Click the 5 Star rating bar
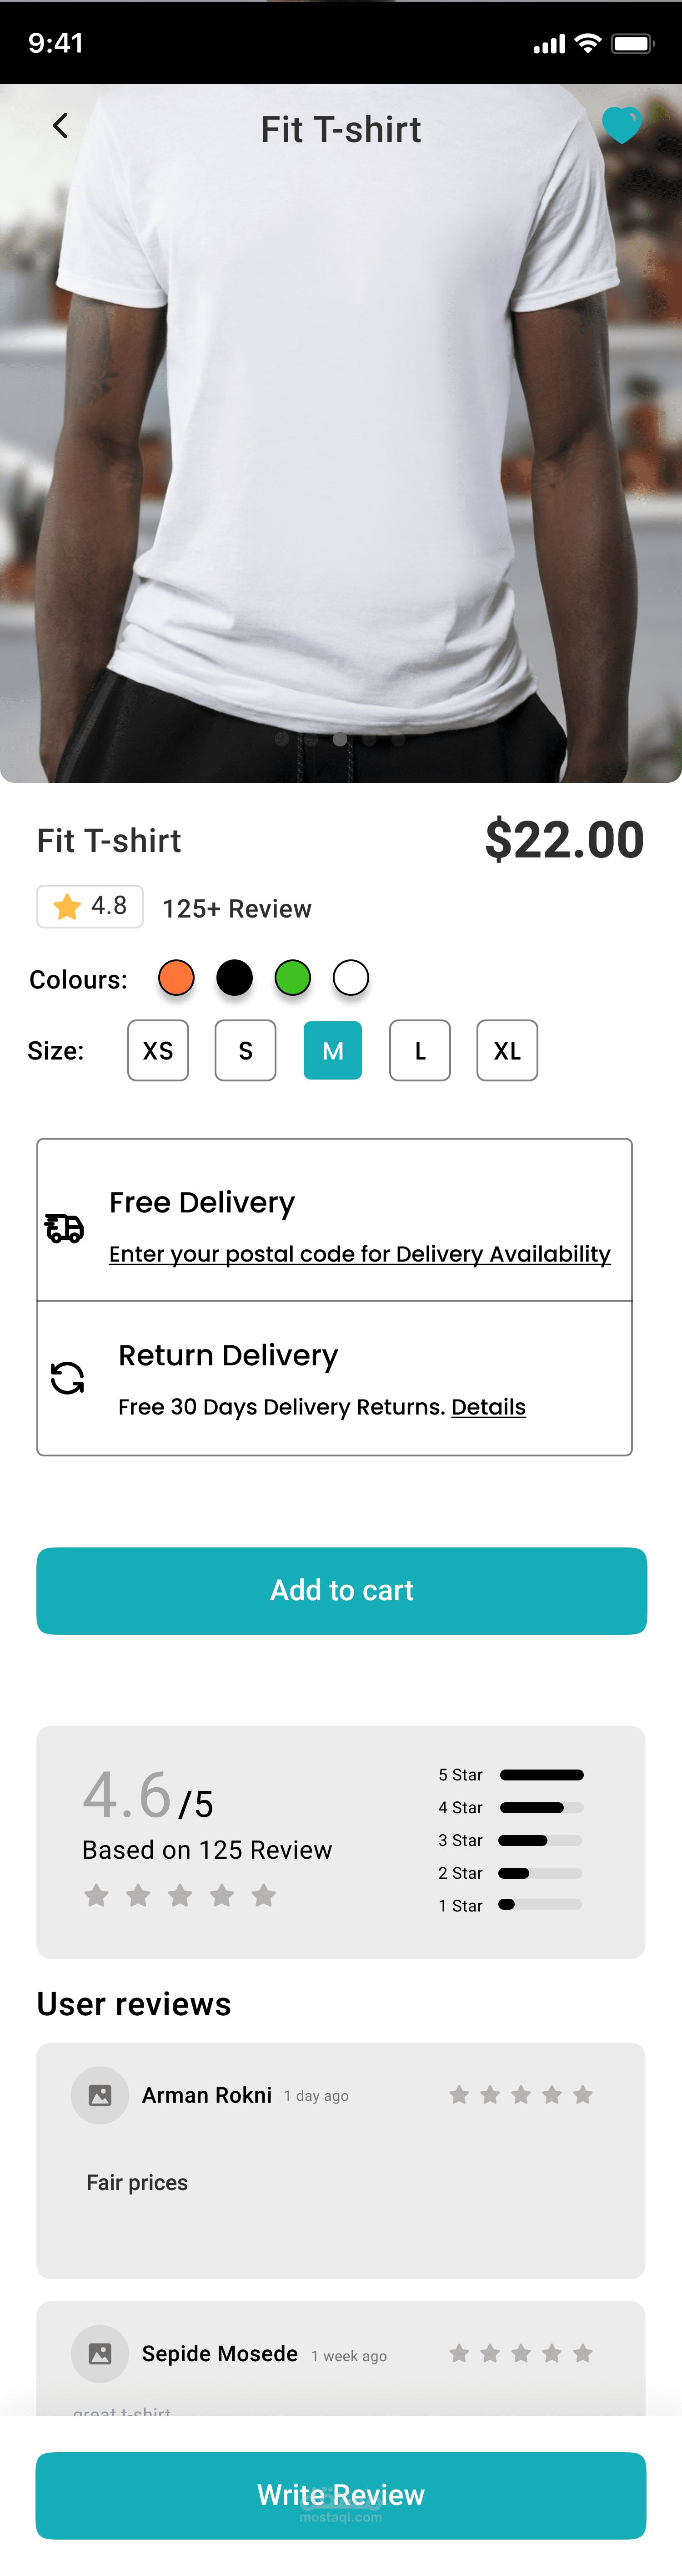The height and width of the screenshot is (2576, 682). 541,1775
